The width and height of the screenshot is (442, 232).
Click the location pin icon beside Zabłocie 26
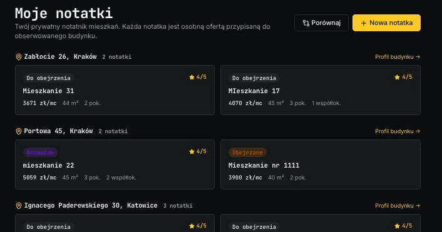point(19,57)
